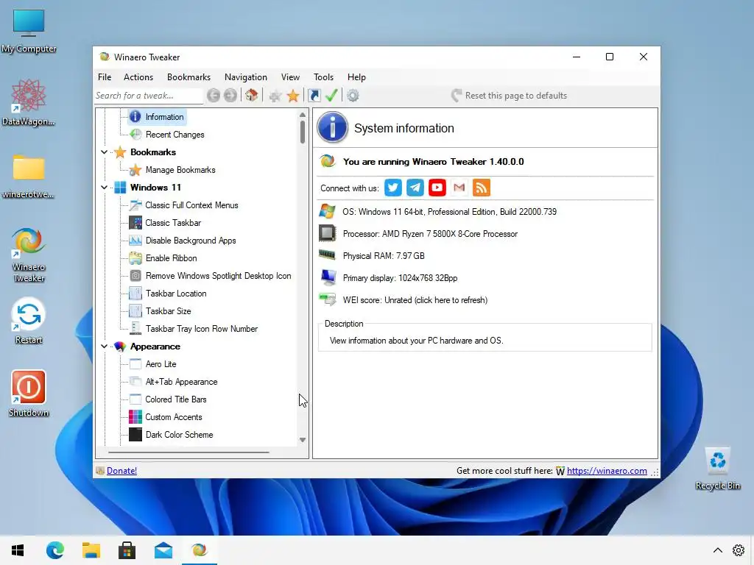The height and width of the screenshot is (565, 754).
Task: Open the View menu
Action: [290, 77]
